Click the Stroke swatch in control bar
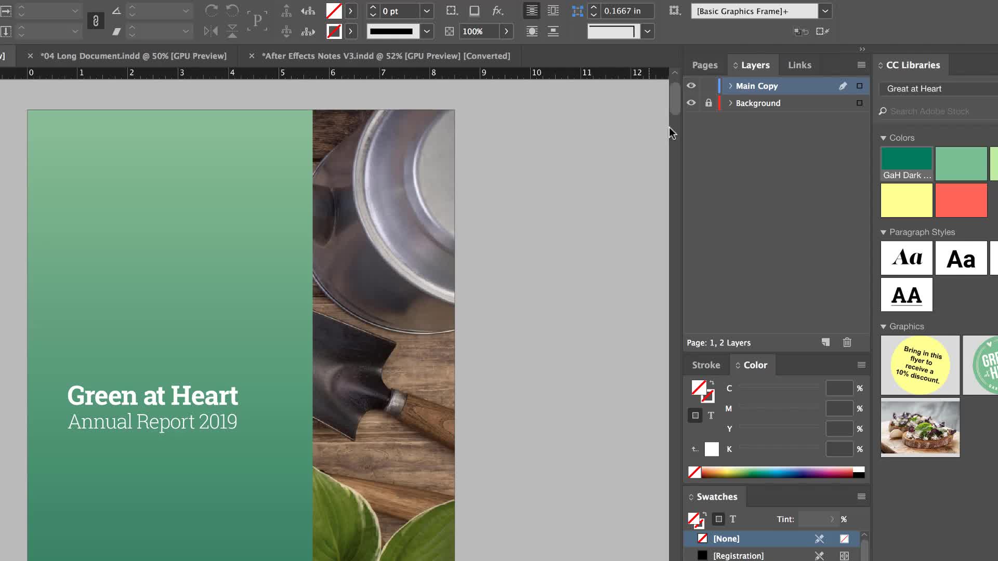This screenshot has width=998, height=561. (x=334, y=31)
